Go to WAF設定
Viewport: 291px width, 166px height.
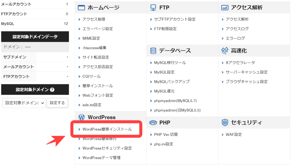point(234,134)
